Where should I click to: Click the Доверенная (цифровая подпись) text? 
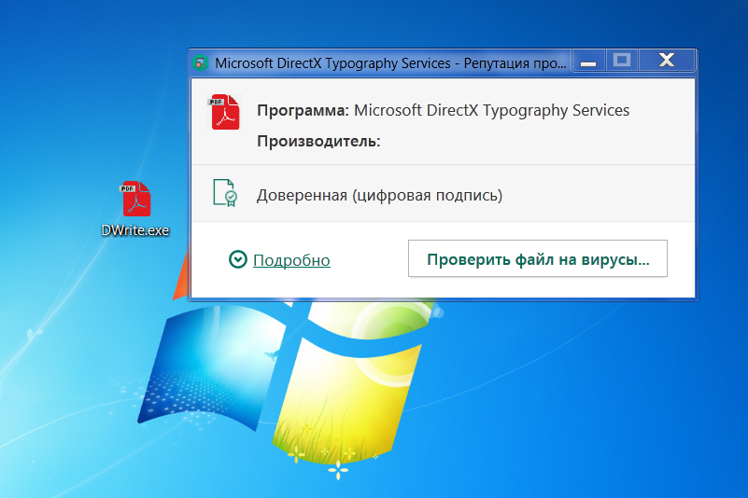pyautogui.click(x=380, y=196)
